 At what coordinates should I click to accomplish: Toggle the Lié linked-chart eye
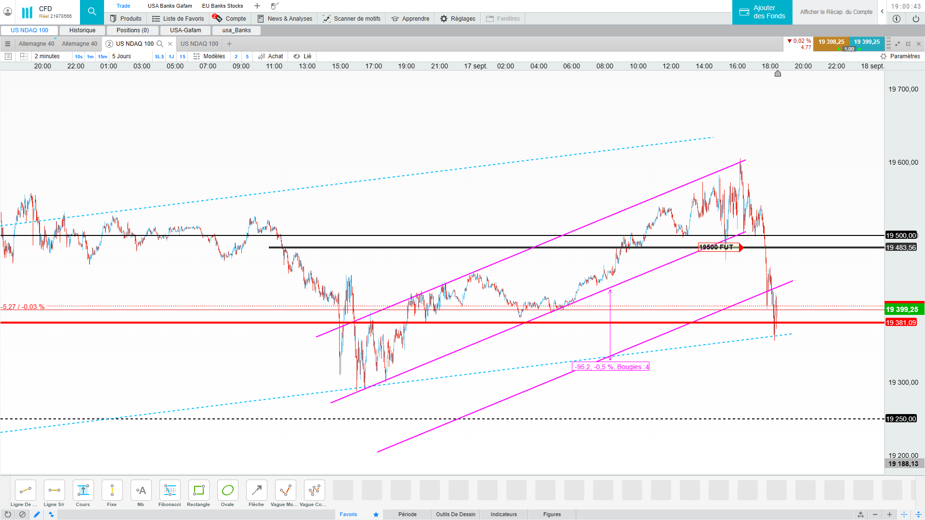[x=297, y=56]
